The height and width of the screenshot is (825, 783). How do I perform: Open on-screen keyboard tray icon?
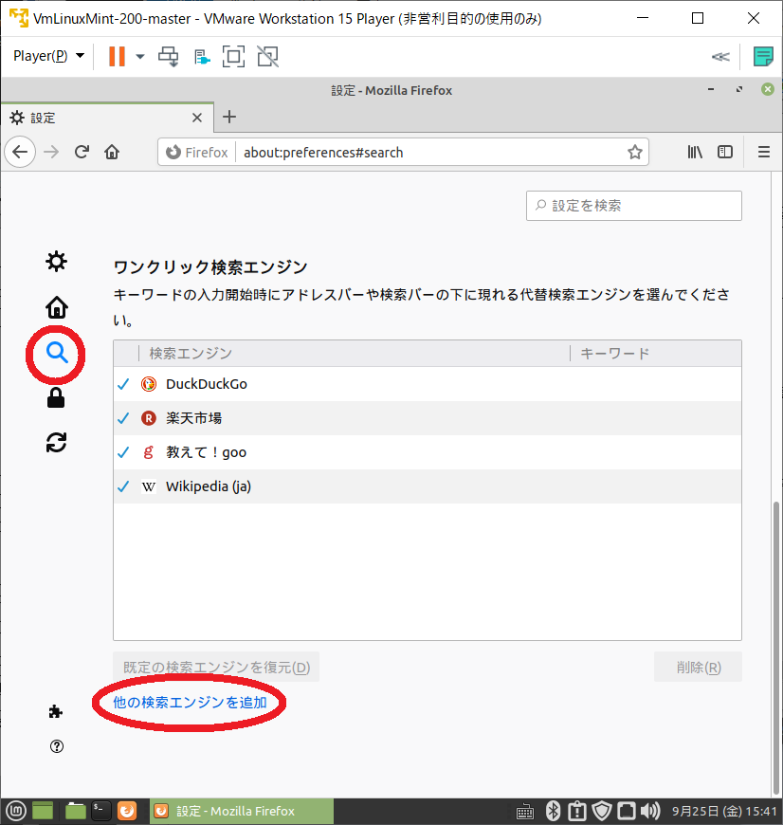click(x=525, y=812)
